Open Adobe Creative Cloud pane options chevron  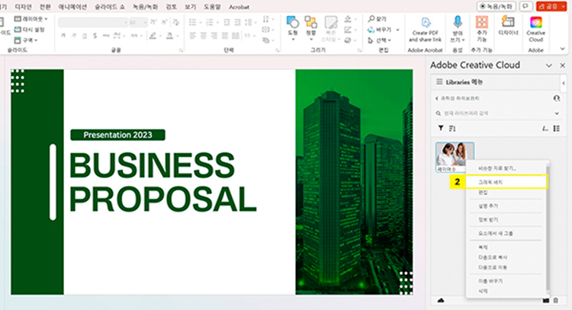tap(548, 66)
